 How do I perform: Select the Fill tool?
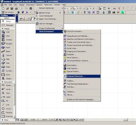click(7, 101)
